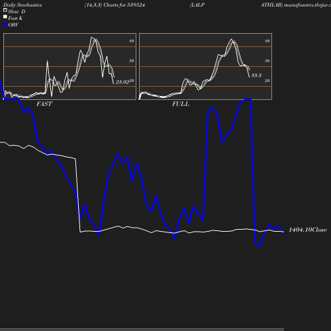
Task: Click the FULL stochastic chart panel
Action: coord(205,66)
